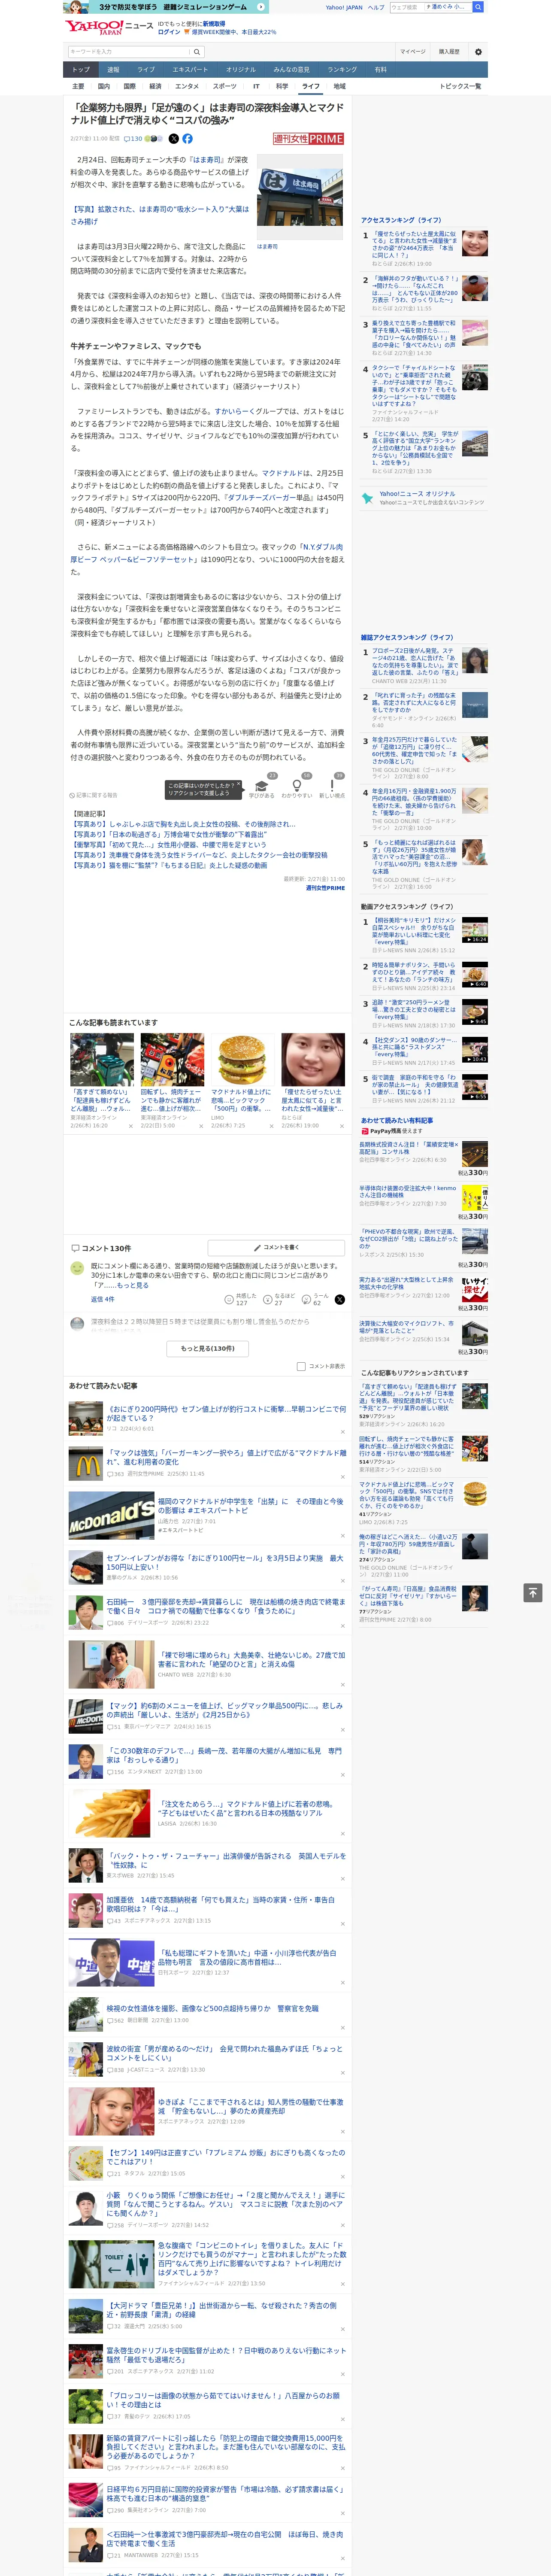Image resolution: width=551 pixels, height=2576 pixels.
Task: Click the header search magnifier button
Action: (478, 7)
